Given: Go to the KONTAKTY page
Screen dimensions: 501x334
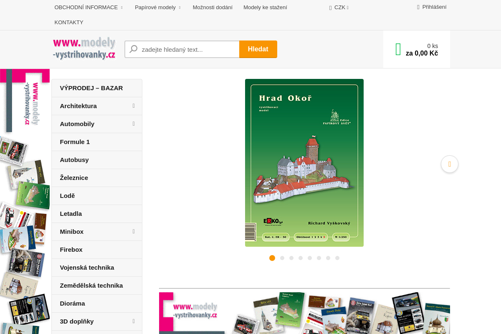Looking at the screenshot, I should tap(69, 23).
